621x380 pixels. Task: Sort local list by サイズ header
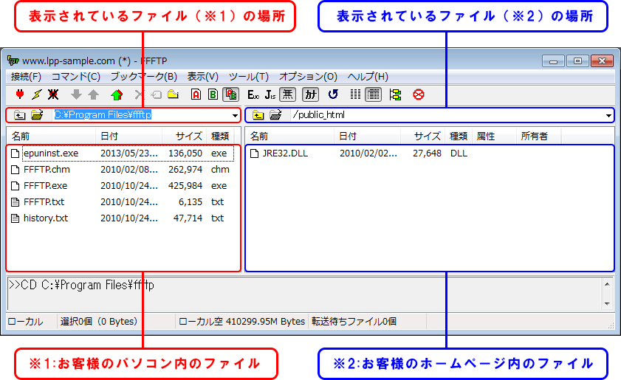point(184,137)
